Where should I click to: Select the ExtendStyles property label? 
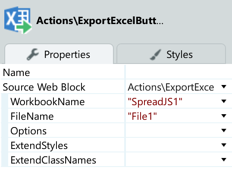[39, 146]
